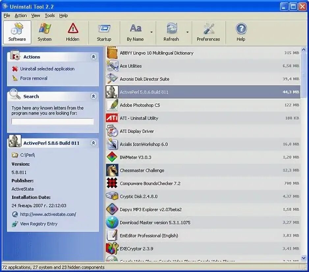Click the ATI Display Driver icon
The image size is (309, 272).
click(112, 131)
